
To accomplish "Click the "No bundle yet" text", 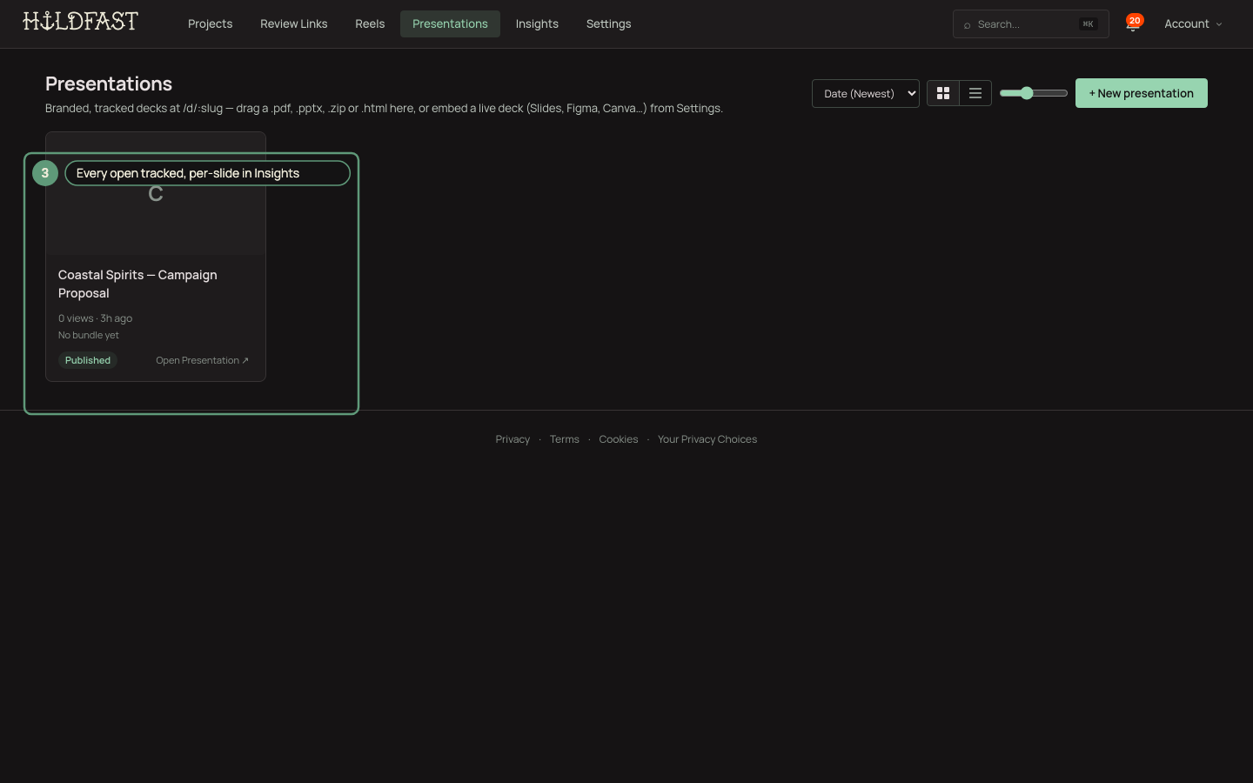I will coord(89,335).
